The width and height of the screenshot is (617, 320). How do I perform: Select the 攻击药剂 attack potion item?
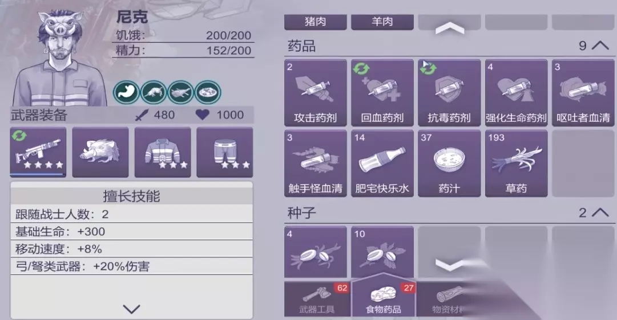(x=315, y=93)
